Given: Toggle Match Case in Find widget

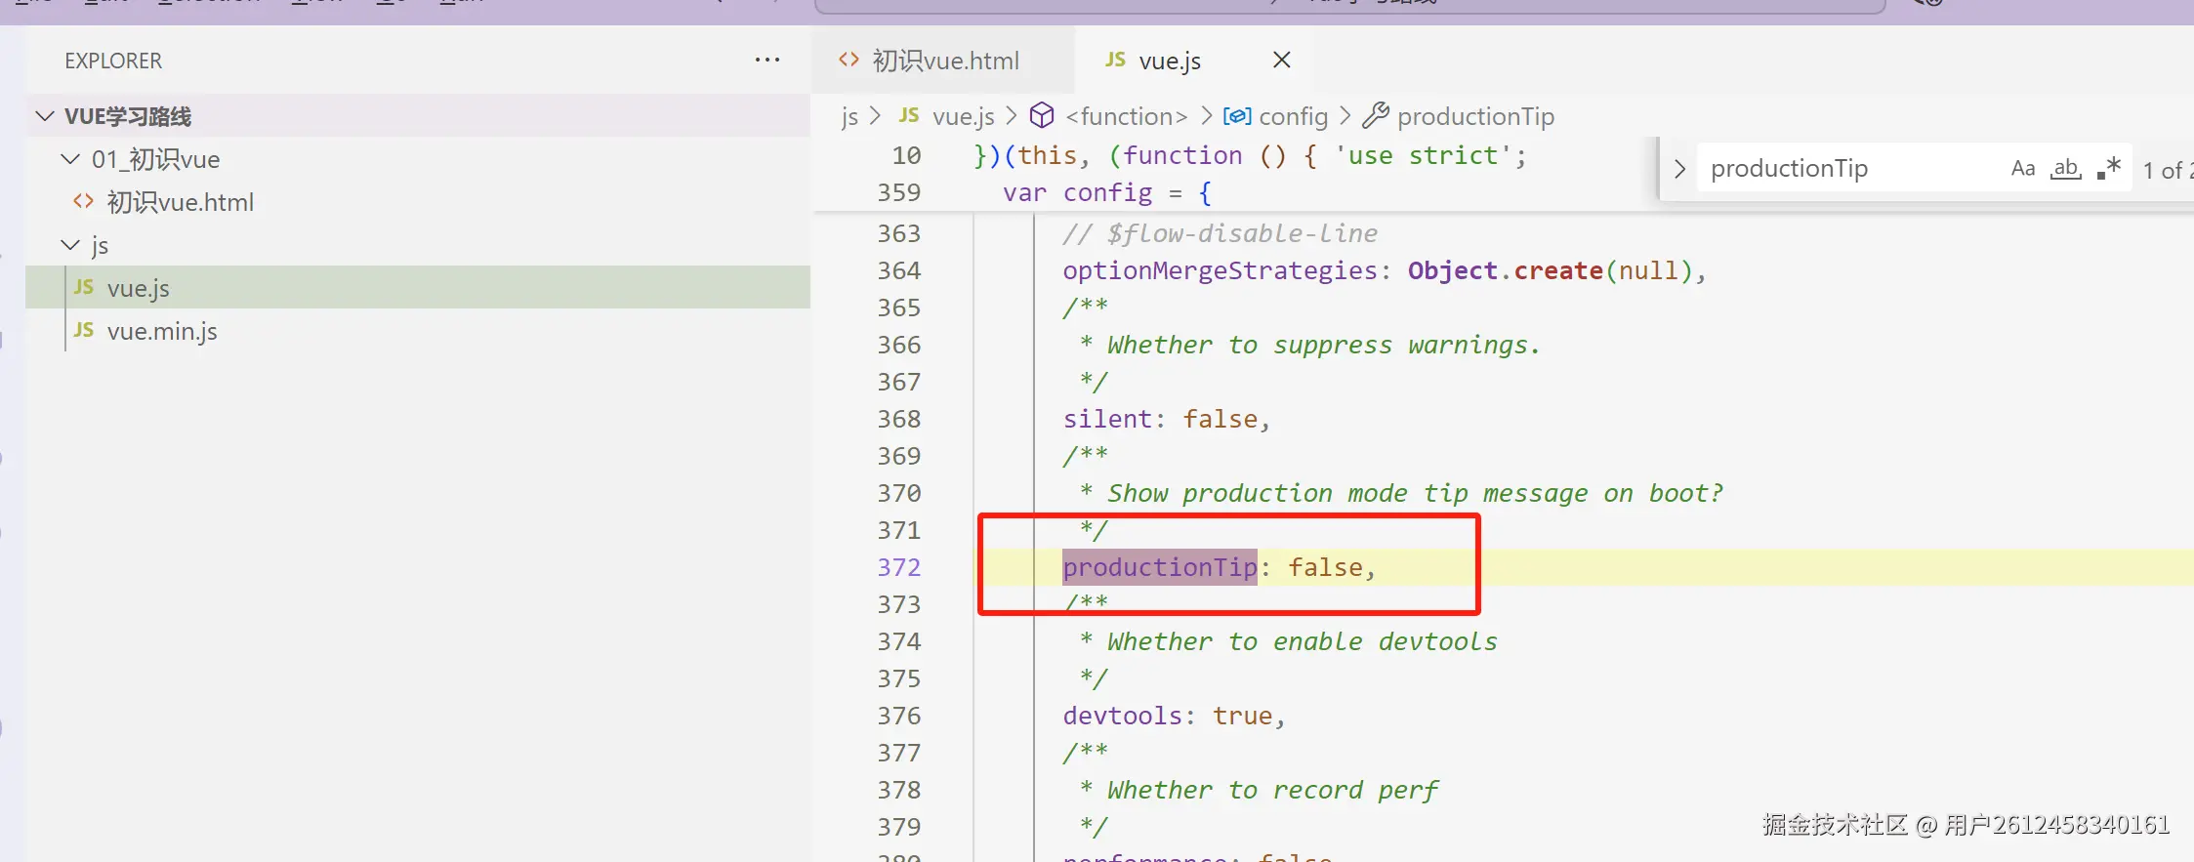Looking at the screenshot, I should 2023,169.
